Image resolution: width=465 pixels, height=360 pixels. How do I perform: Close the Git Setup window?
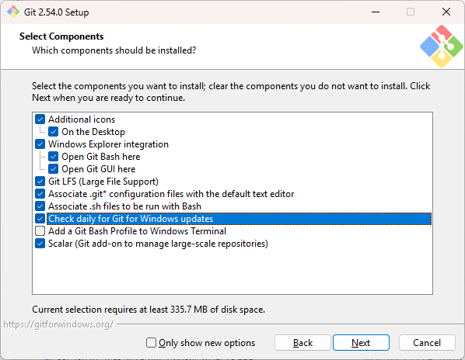click(x=446, y=12)
